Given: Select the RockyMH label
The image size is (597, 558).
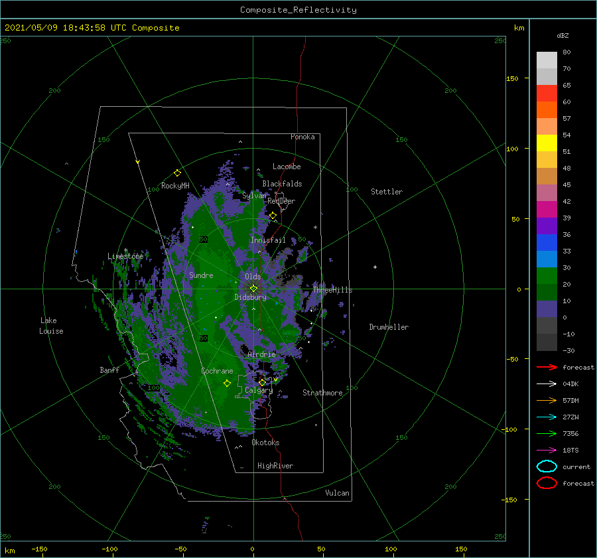Looking at the screenshot, I should pos(175,186).
